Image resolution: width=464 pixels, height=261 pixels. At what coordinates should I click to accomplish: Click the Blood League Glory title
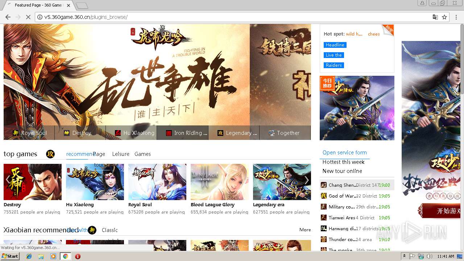pyautogui.click(x=213, y=205)
